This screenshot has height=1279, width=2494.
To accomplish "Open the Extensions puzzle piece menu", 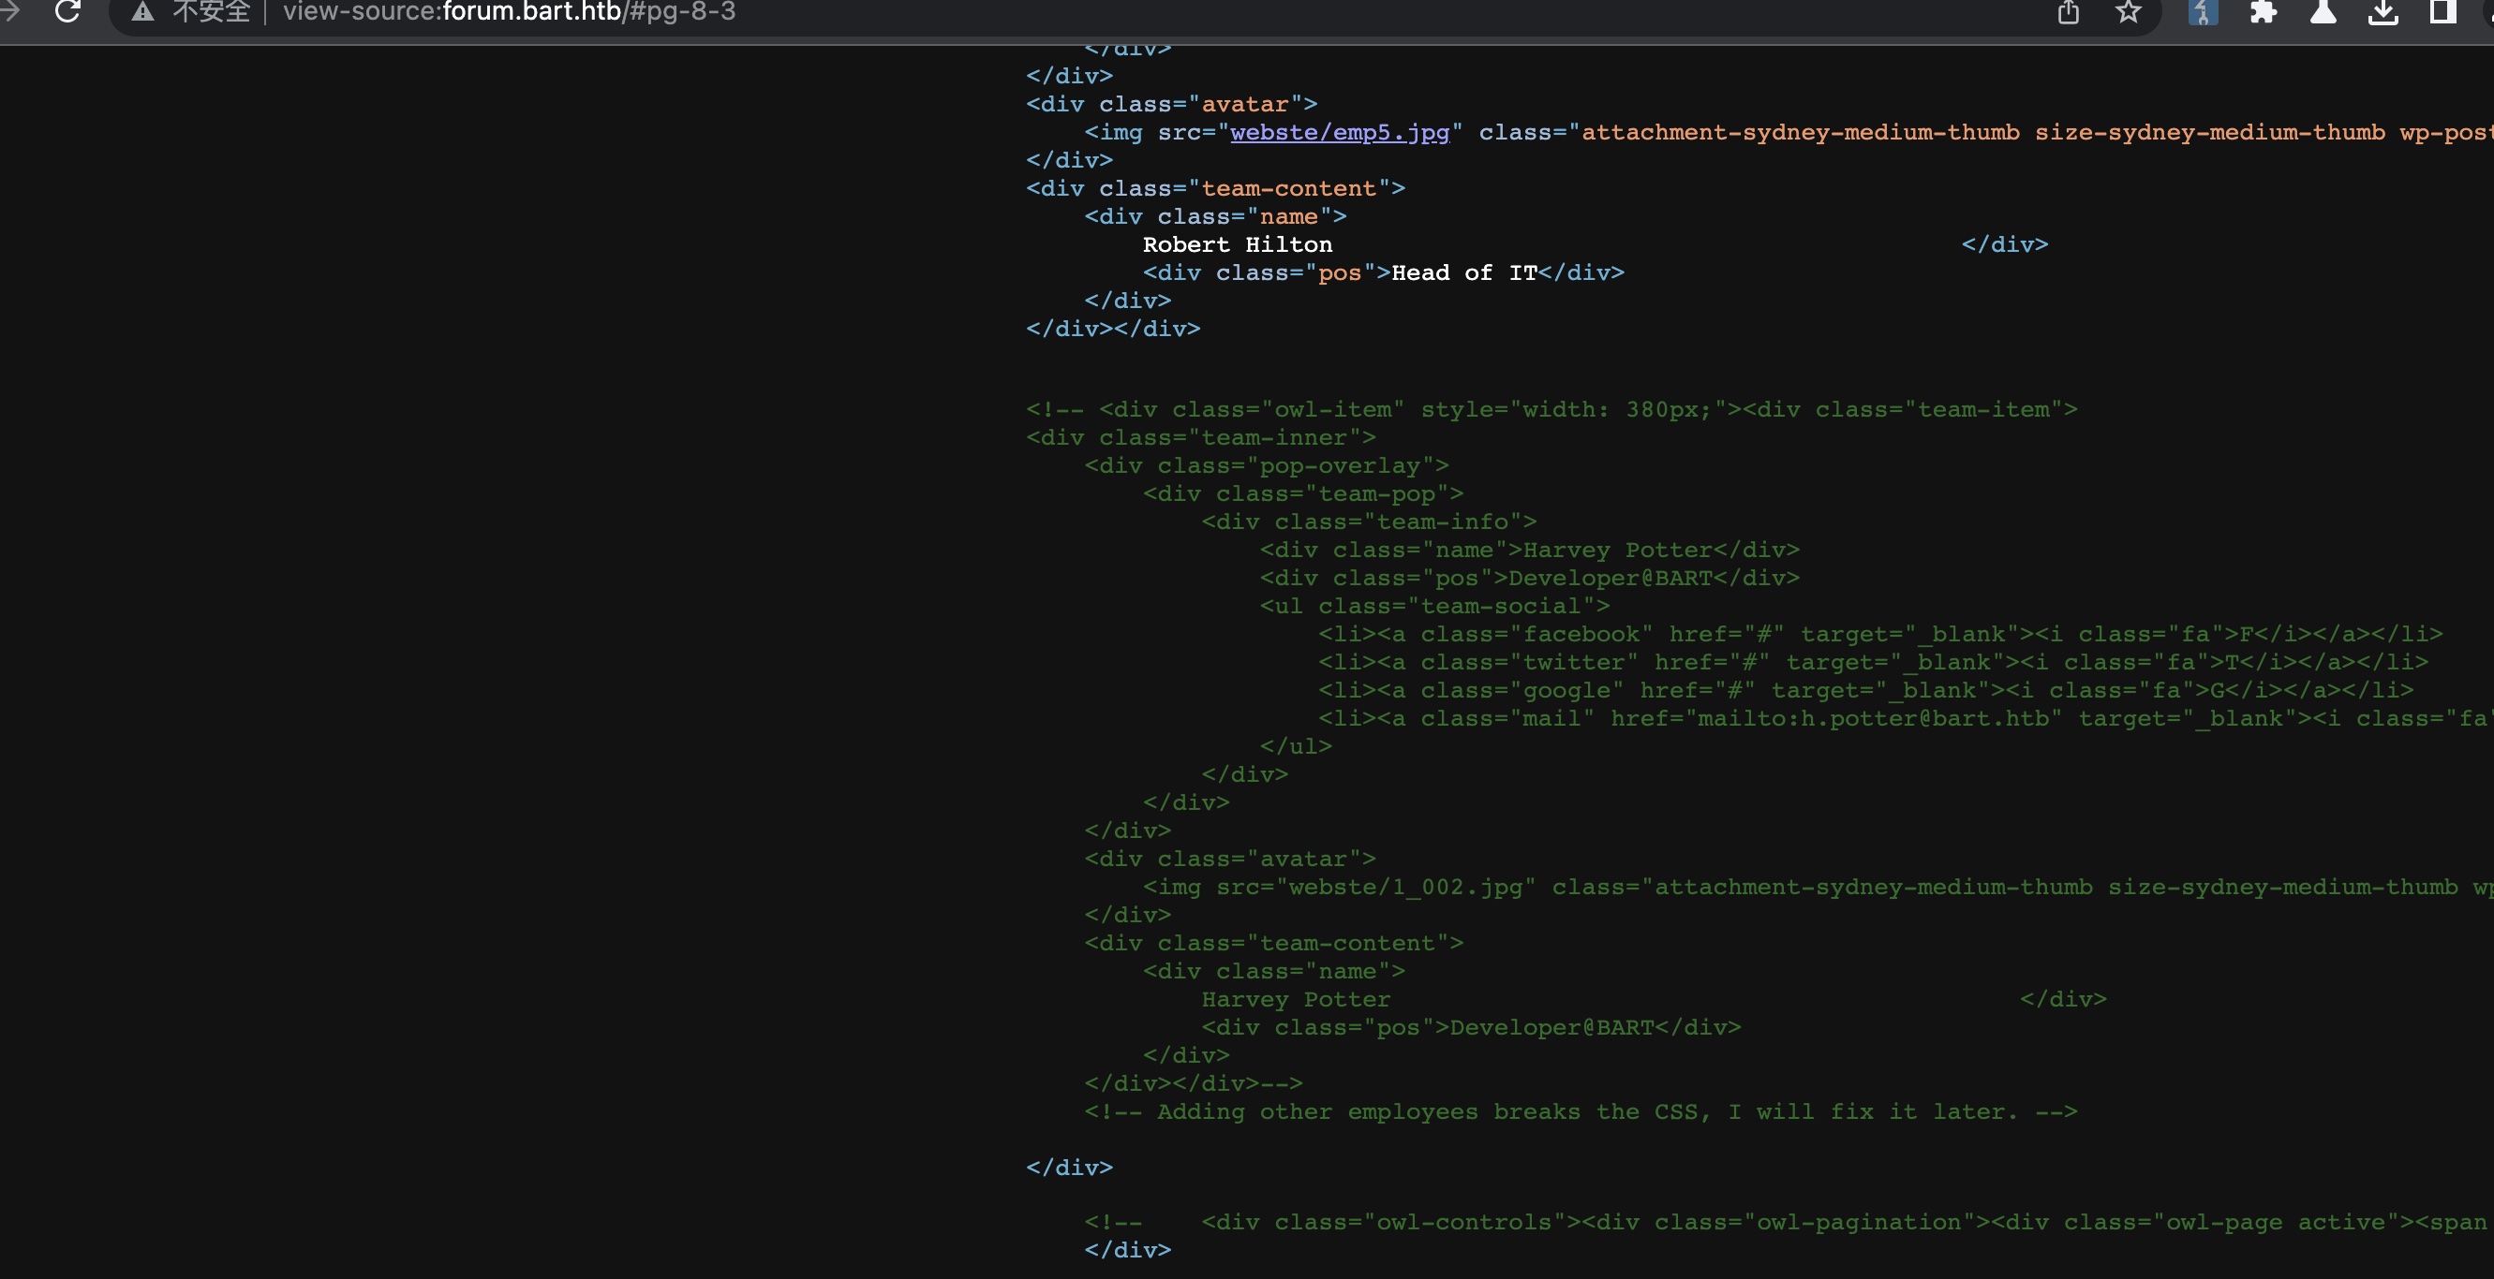I will tap(2263, 11).
